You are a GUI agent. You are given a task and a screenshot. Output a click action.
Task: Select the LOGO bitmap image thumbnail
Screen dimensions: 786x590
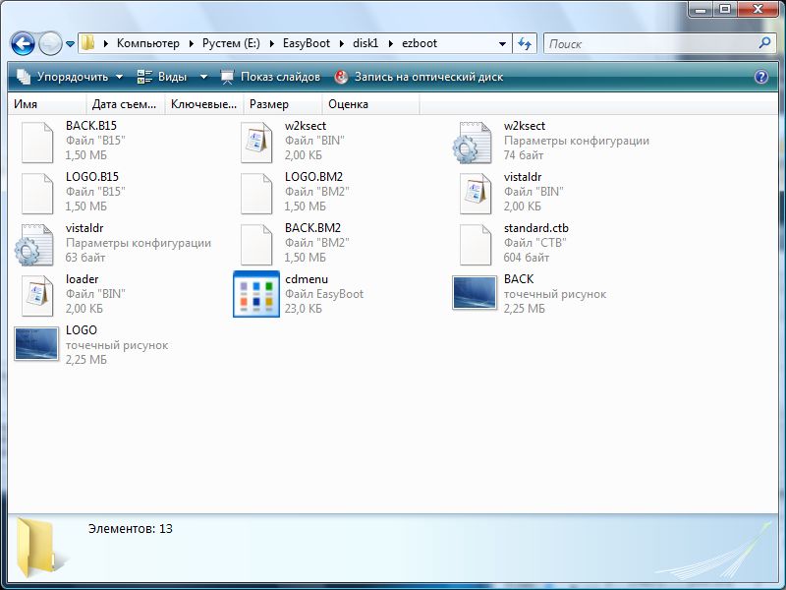point(37,345)
